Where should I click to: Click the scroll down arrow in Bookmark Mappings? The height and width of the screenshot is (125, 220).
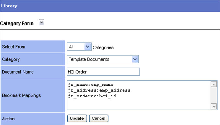214,107
